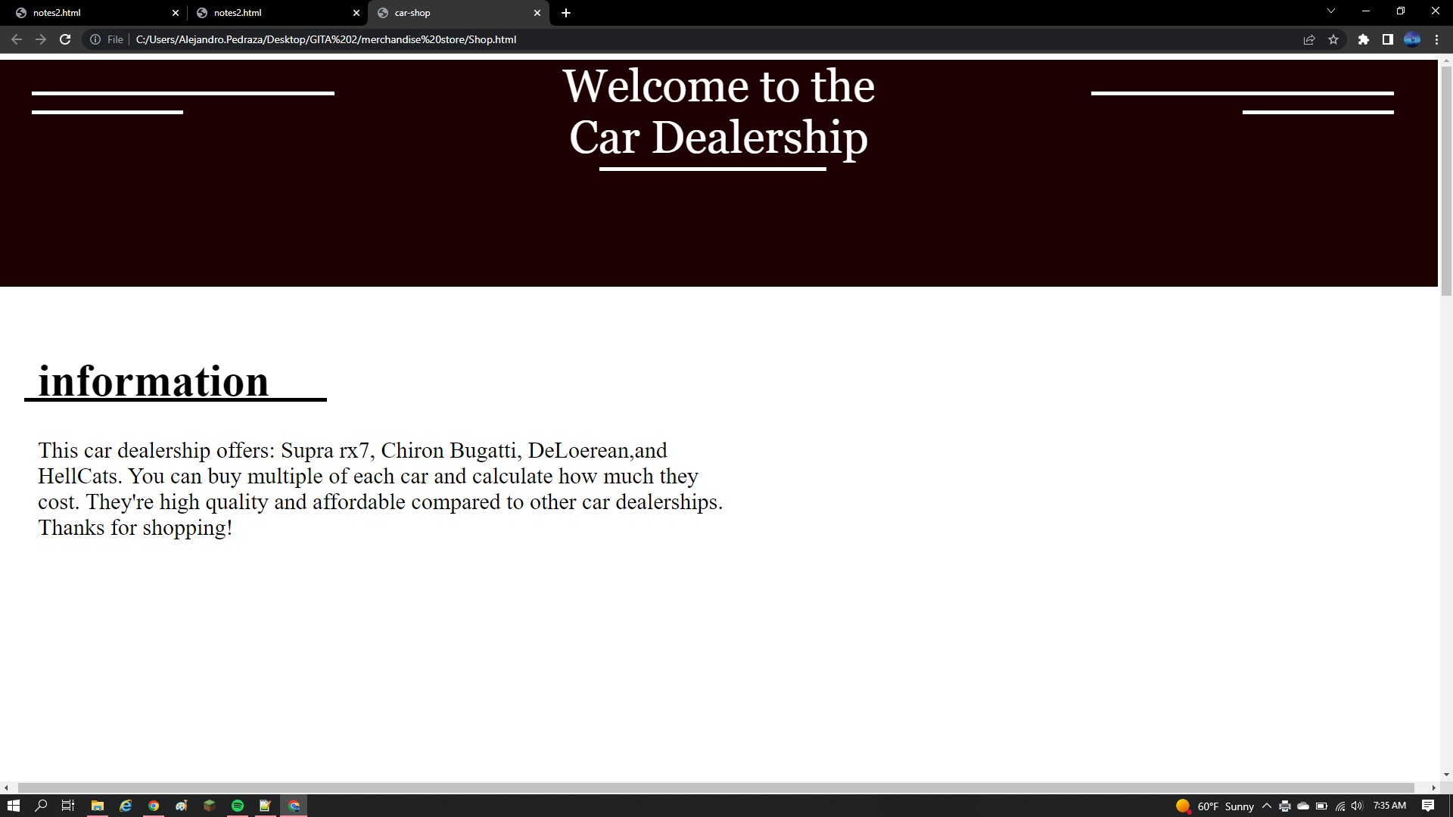Click the printer tray icon

tap(1285, 806)
